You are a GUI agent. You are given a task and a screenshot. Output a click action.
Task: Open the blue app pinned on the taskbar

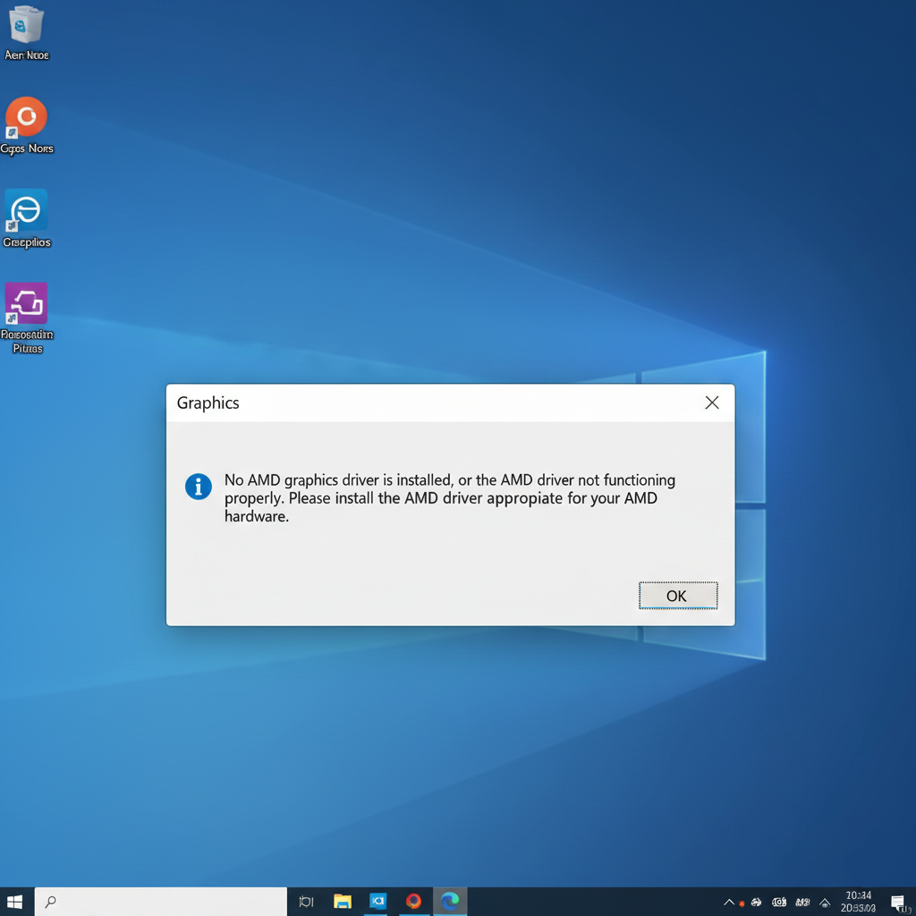tap(378, 902)
